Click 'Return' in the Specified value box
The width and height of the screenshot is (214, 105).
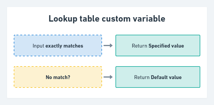pos(139,46)
